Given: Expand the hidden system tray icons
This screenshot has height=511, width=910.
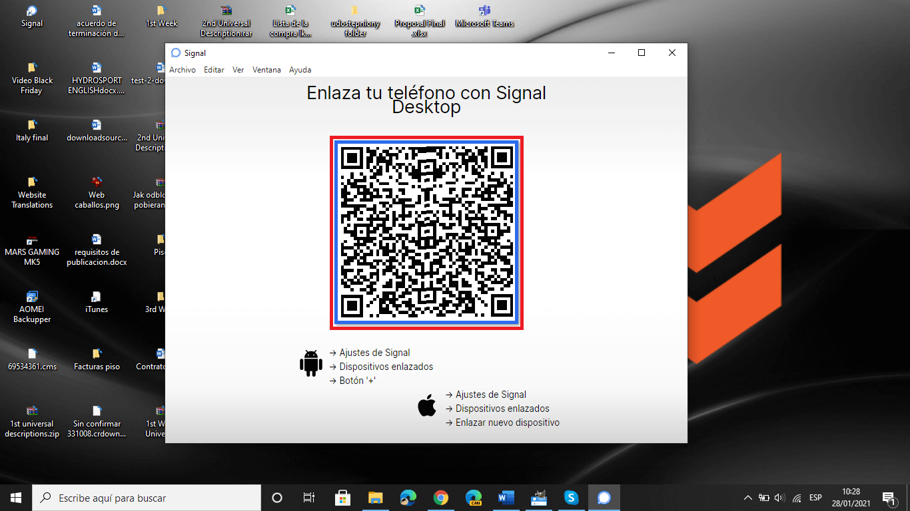Looking at the screenshot, I should (x=748, y=498).
